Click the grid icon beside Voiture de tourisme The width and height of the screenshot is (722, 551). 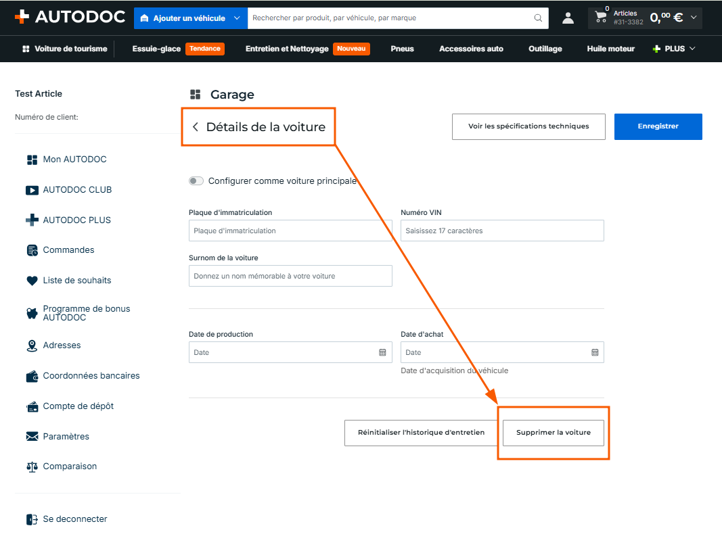(26, 49)
